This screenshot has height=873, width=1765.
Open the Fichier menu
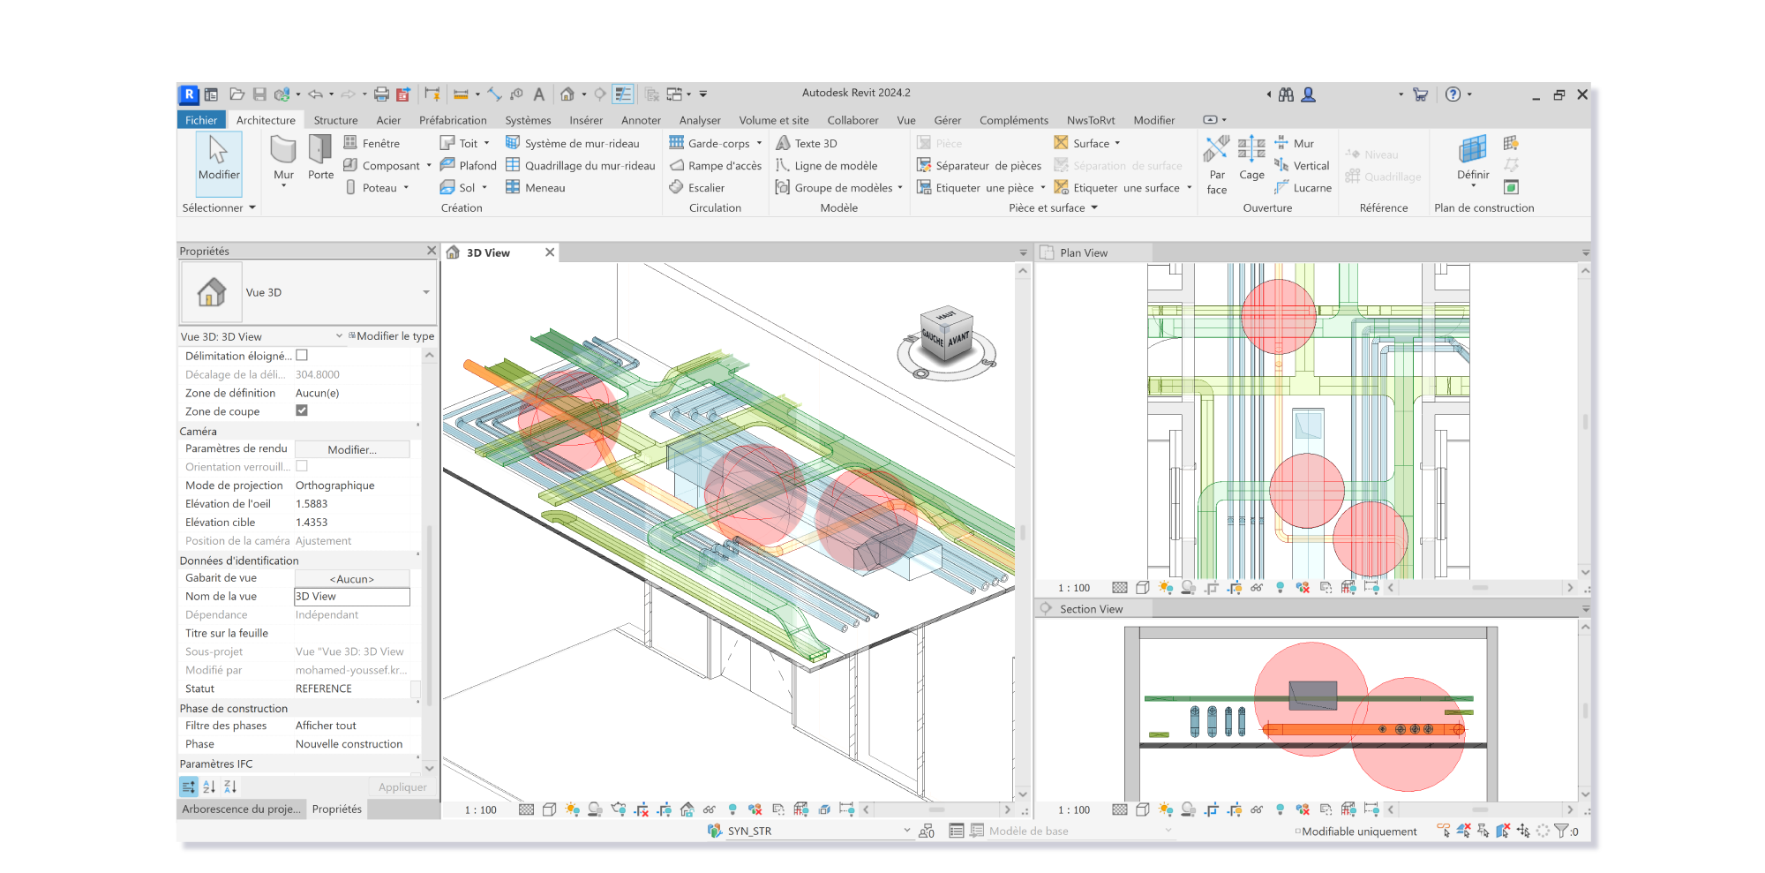coord(201,119)
